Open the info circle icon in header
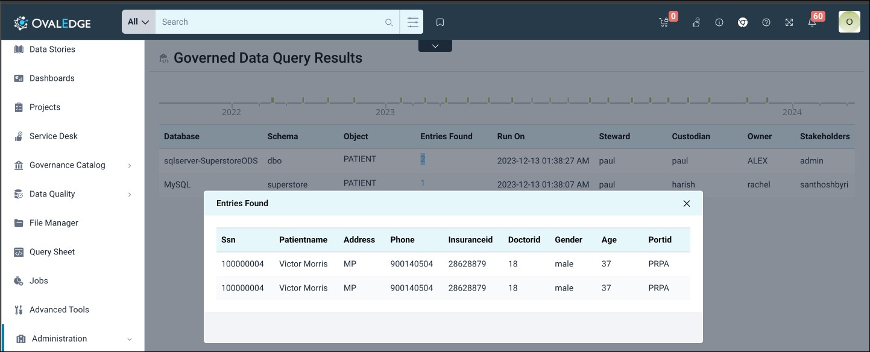This screenshot has width=870, height=352. (x=719, y=22)
